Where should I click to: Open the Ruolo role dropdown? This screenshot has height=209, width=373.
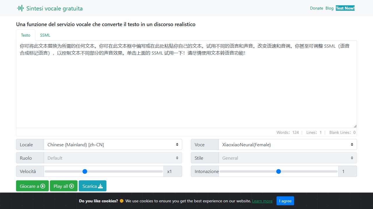point(113,158)
